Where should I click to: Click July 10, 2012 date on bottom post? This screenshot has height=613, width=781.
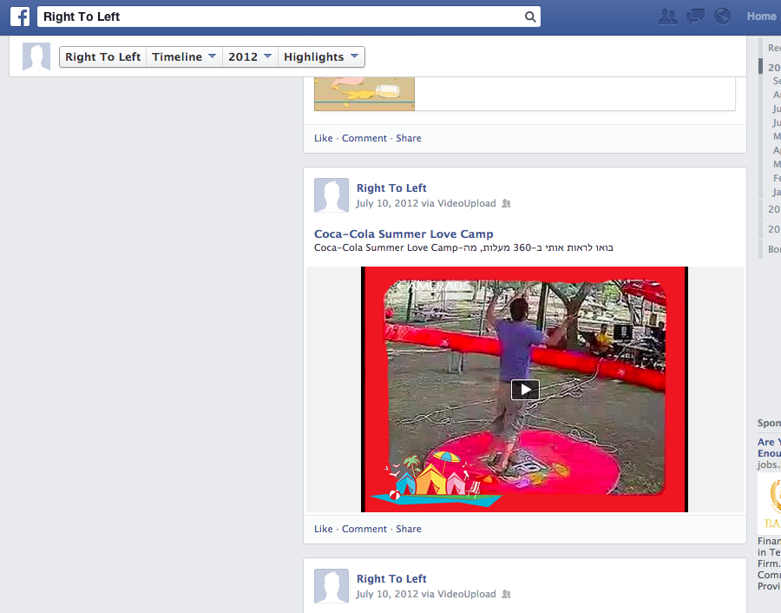[x=388, y=594]
